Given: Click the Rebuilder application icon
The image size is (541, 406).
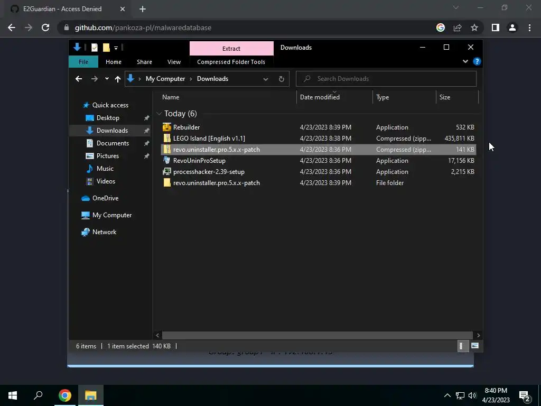Looking at the screenshot, I should point(167,127).
